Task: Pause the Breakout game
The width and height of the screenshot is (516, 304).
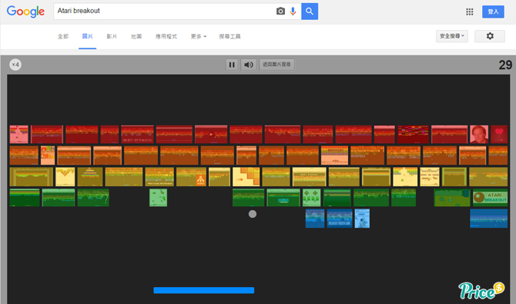Action: point(232,65)
